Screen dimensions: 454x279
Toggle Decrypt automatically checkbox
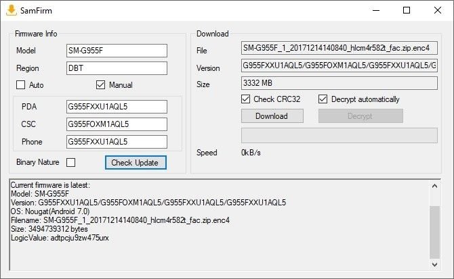click(323, 99)
